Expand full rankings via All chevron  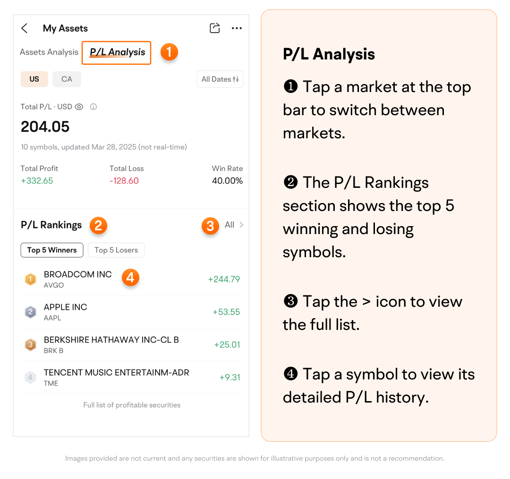[x=235, y=225]
